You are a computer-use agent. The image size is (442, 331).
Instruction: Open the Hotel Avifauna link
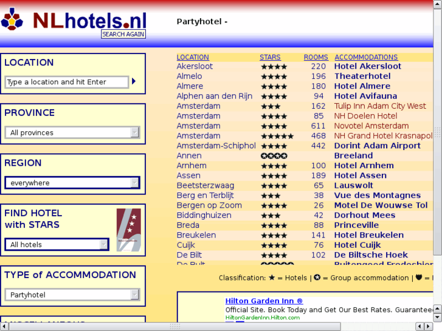365,96
